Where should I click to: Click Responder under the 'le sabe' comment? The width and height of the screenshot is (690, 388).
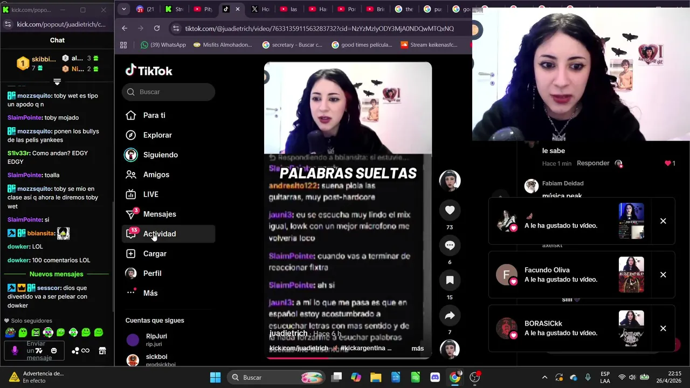(593, 163)
